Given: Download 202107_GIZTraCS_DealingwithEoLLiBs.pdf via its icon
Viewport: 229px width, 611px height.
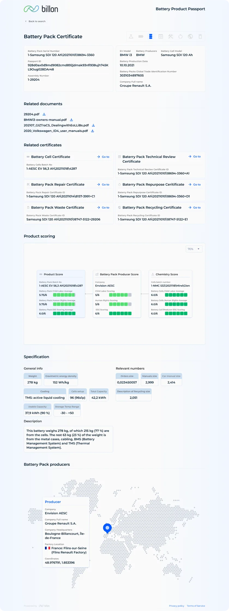Looking at the screenshot, I should pyautogui.click(x=93, y=125).
